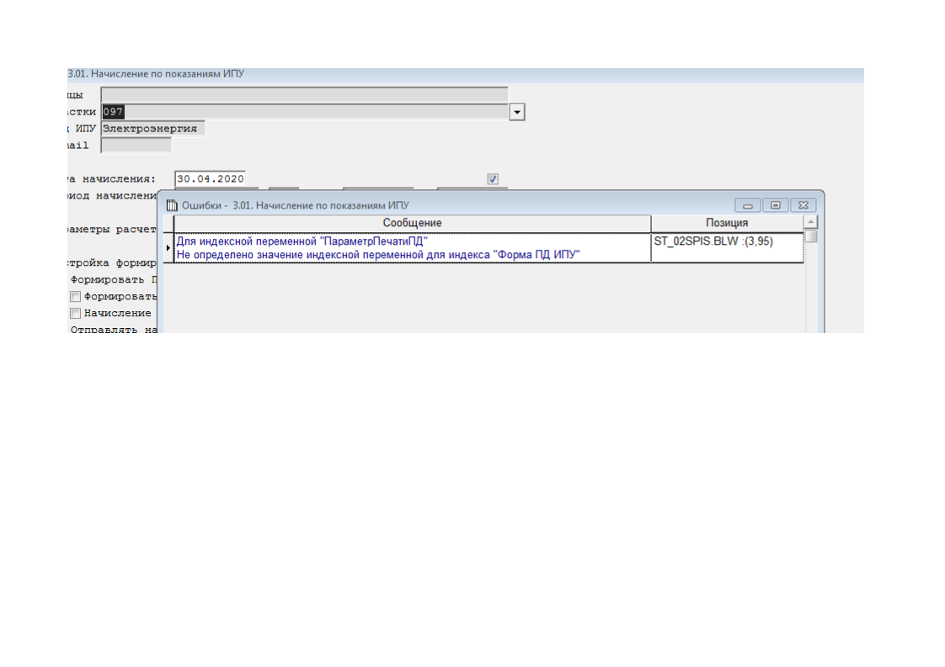Click the date field 30.04.2020

[x=211, y=179]
